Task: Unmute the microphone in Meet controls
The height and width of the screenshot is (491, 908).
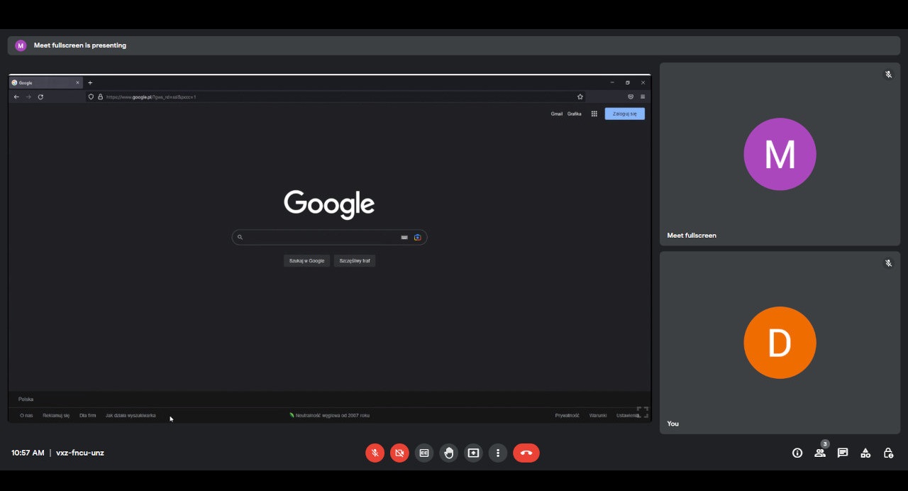Action: tap(375, 453)
